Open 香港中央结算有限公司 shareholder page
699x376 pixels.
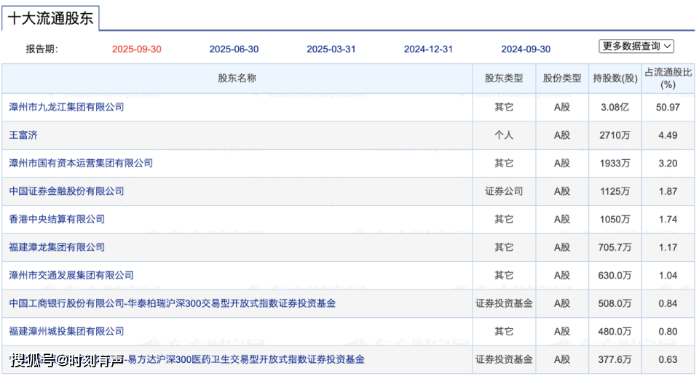pos(57,219)
